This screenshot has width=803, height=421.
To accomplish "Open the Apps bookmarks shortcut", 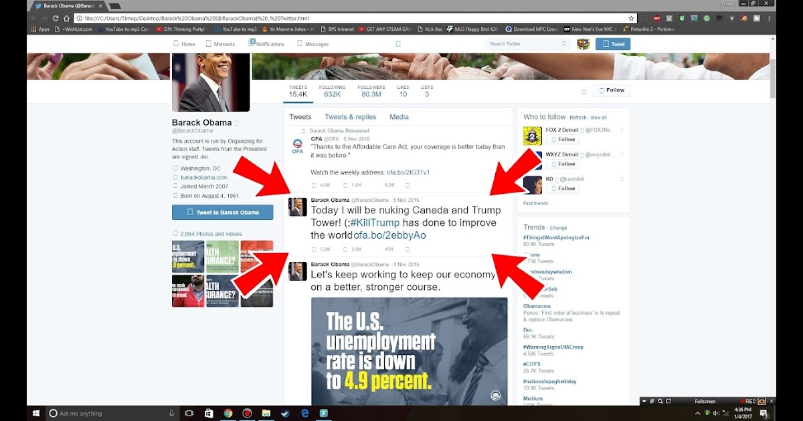I will click(x=40, y=29).
